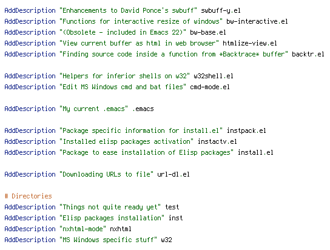
Task: Click the "Edit MS Windows cmd and bat files" string
Action: pos(123,87)
